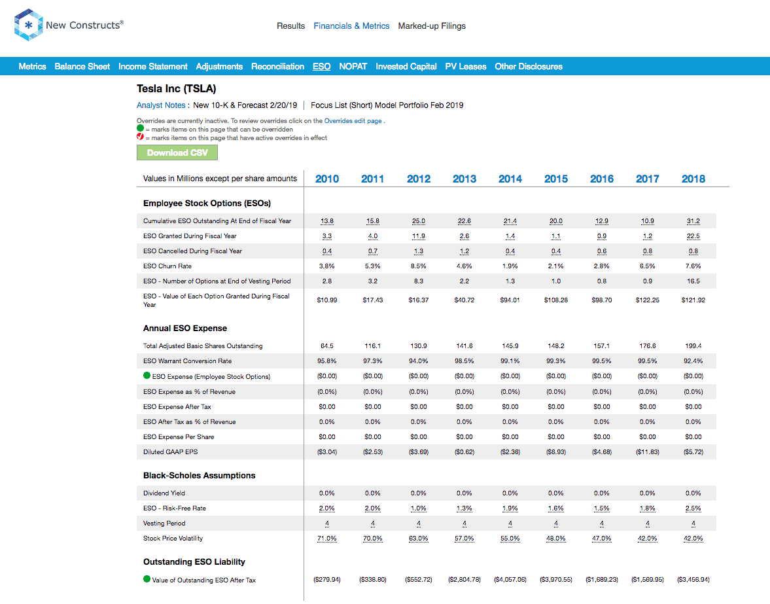Click 2018 Cumulative ESO Outstanding value 31.2
Viewport: 770px width, 604px height.
coord(693,221)
